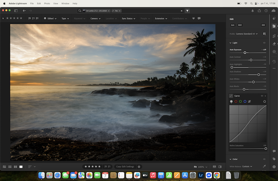The width and height of the screenshot is (278, 181).
Task: Open copy settings gear icon
Action: 139,167
